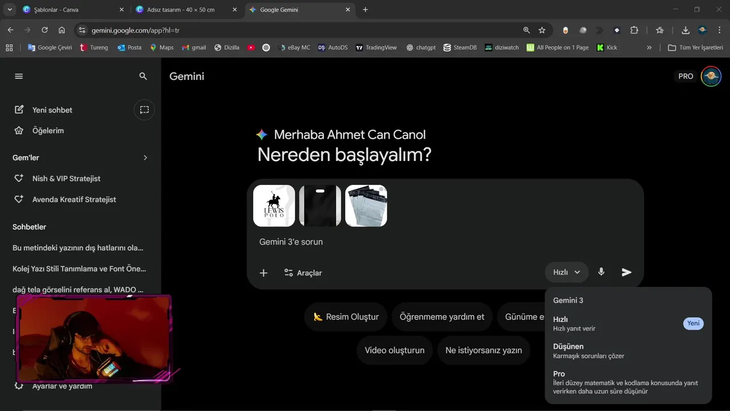Open a new browser tab
The image size is (730, 411).
[x=366, y=10]
